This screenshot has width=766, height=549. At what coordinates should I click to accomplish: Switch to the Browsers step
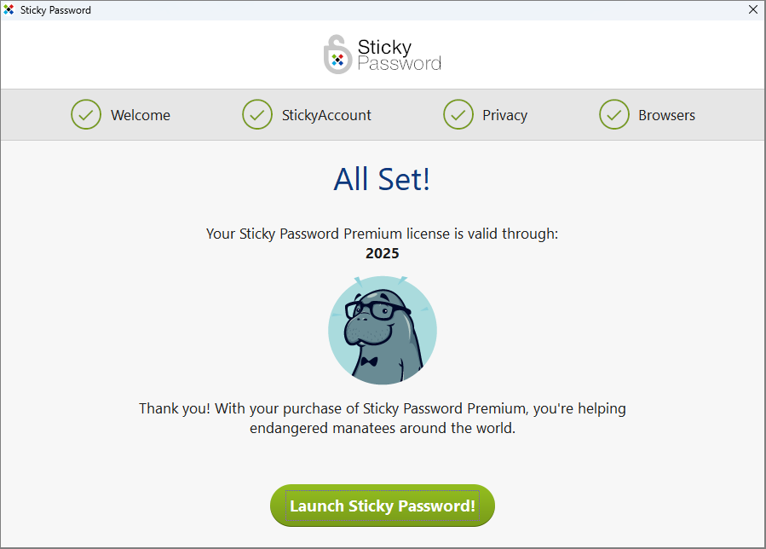[x=666, y=114]
